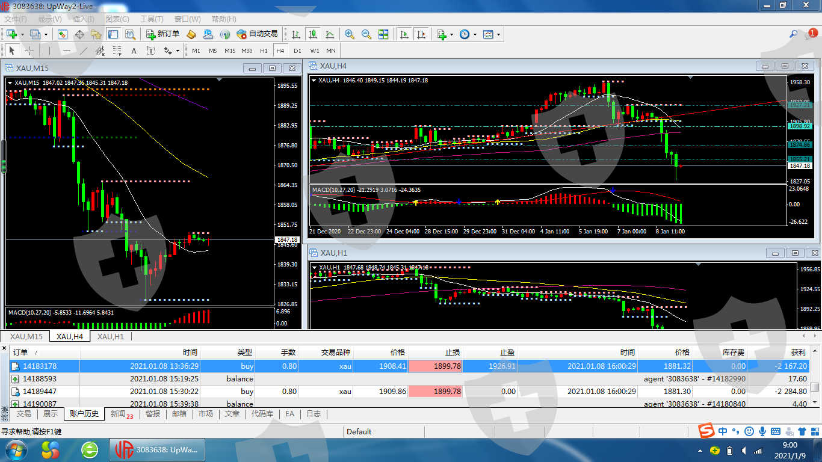Zoom out on the chart
The image size is (822, 462).
[x=366, y=34]
